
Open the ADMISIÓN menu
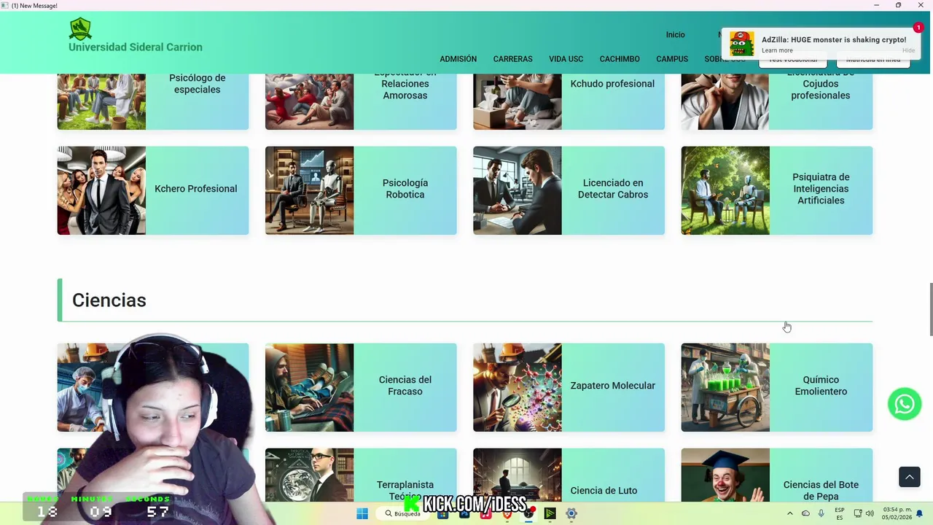coord(458,59)
